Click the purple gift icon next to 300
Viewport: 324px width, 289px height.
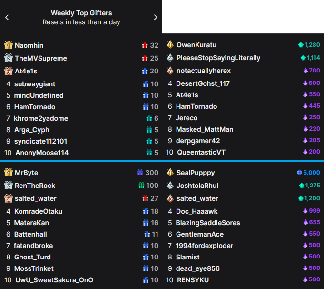click(x=140, y=173)
